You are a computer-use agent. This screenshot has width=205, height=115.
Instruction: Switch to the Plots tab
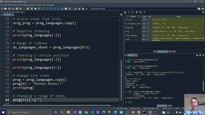[170, 51]
